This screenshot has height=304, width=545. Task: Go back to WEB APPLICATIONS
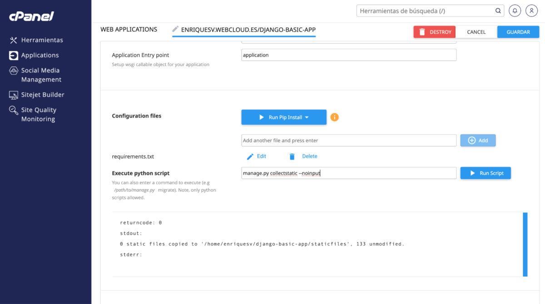tap(129, 29)
